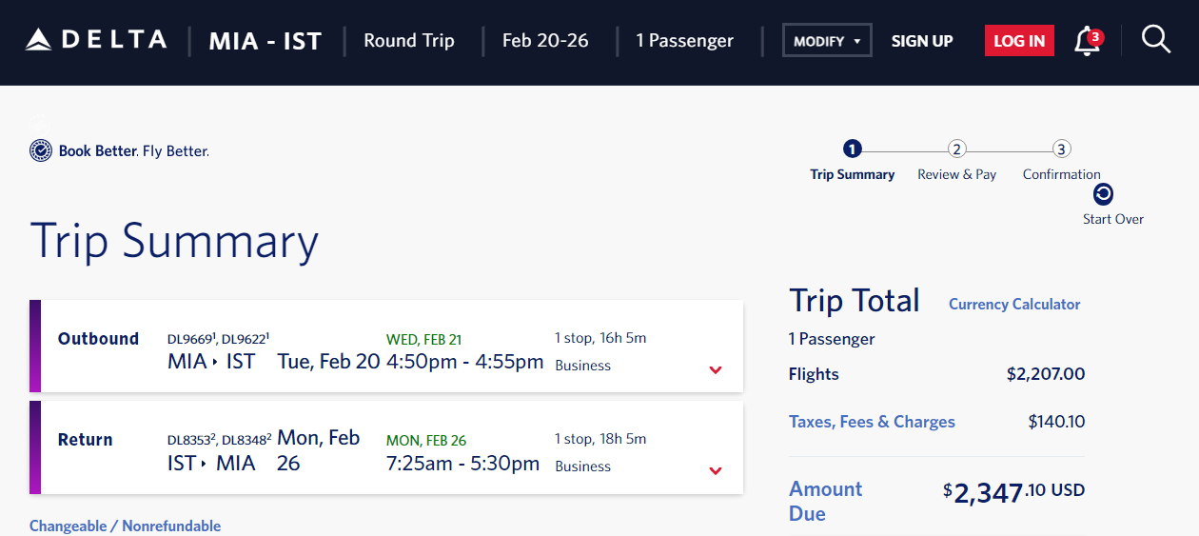
Task: Open the MODIFY dropdown
Action: coord(827,41)
